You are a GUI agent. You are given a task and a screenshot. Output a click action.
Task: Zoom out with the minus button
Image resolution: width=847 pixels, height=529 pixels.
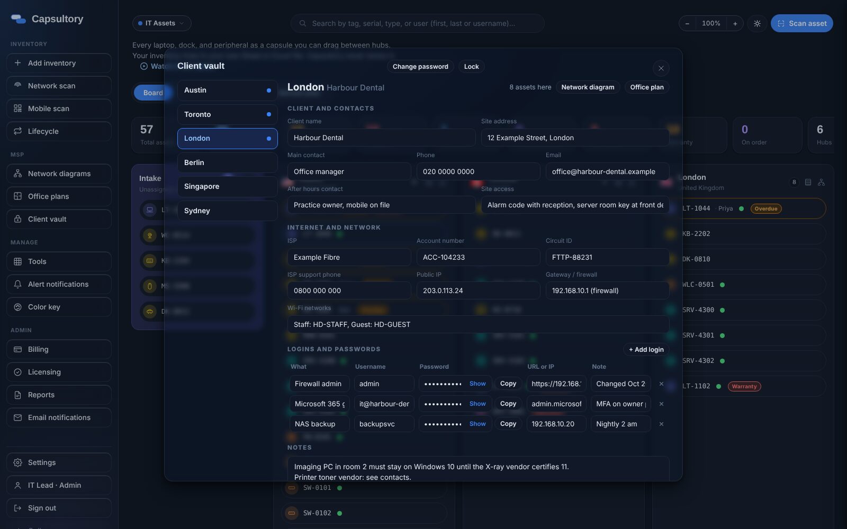pyautogui.click(x=687, y=23)
